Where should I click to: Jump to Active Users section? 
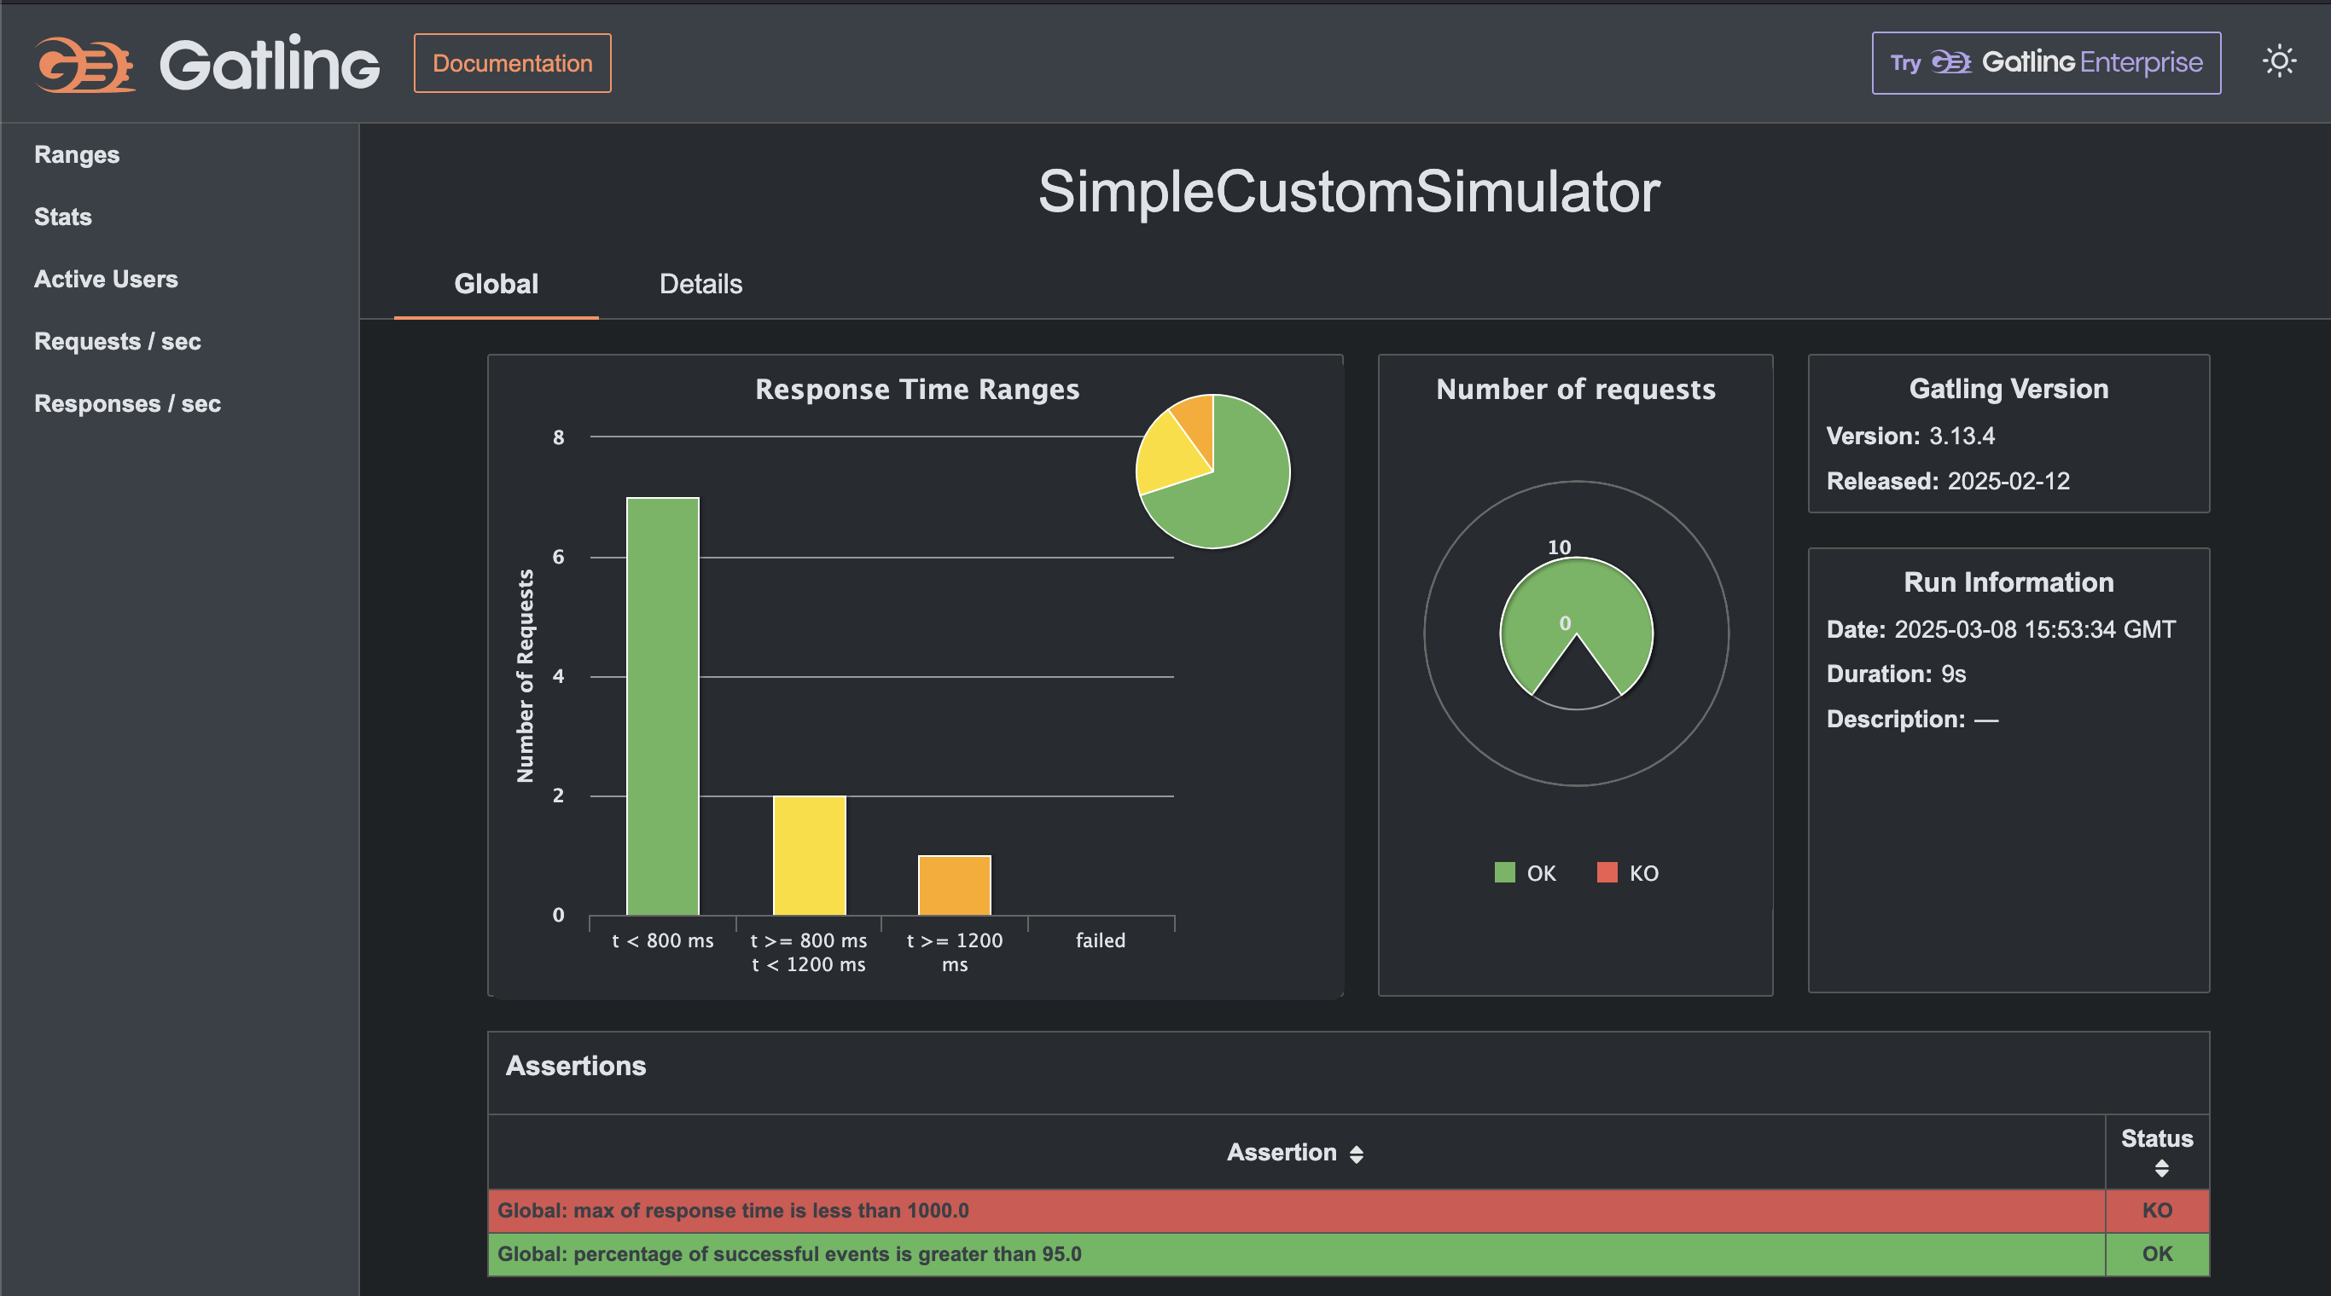pyautogui.click(x=106, y=280)
